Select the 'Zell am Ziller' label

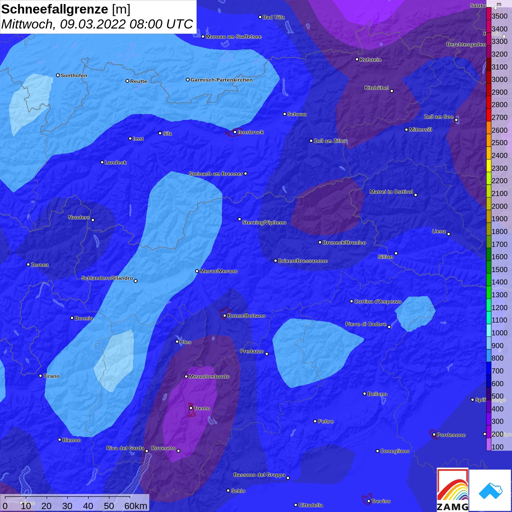[x=330, y=141]
